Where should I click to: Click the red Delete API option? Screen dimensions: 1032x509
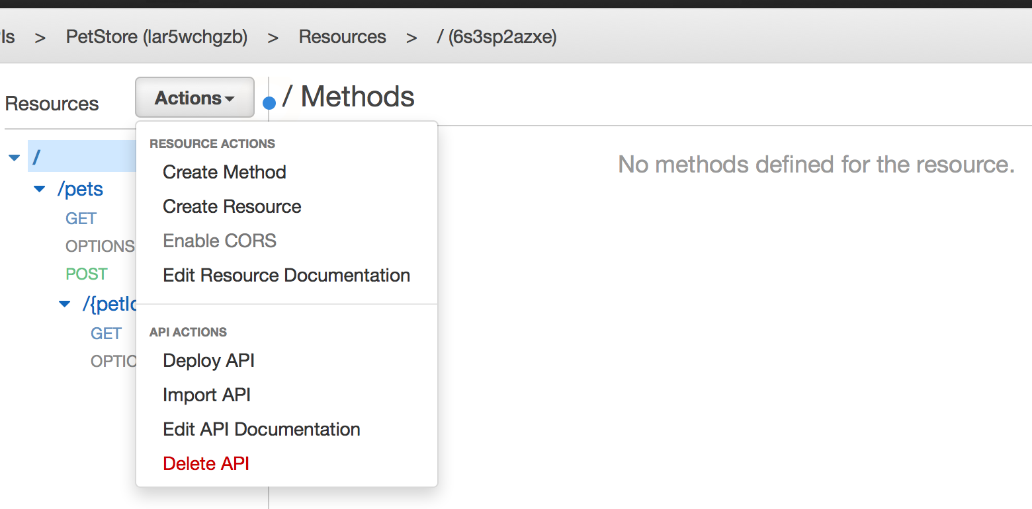pyautogui.click(x=206, y=463)
